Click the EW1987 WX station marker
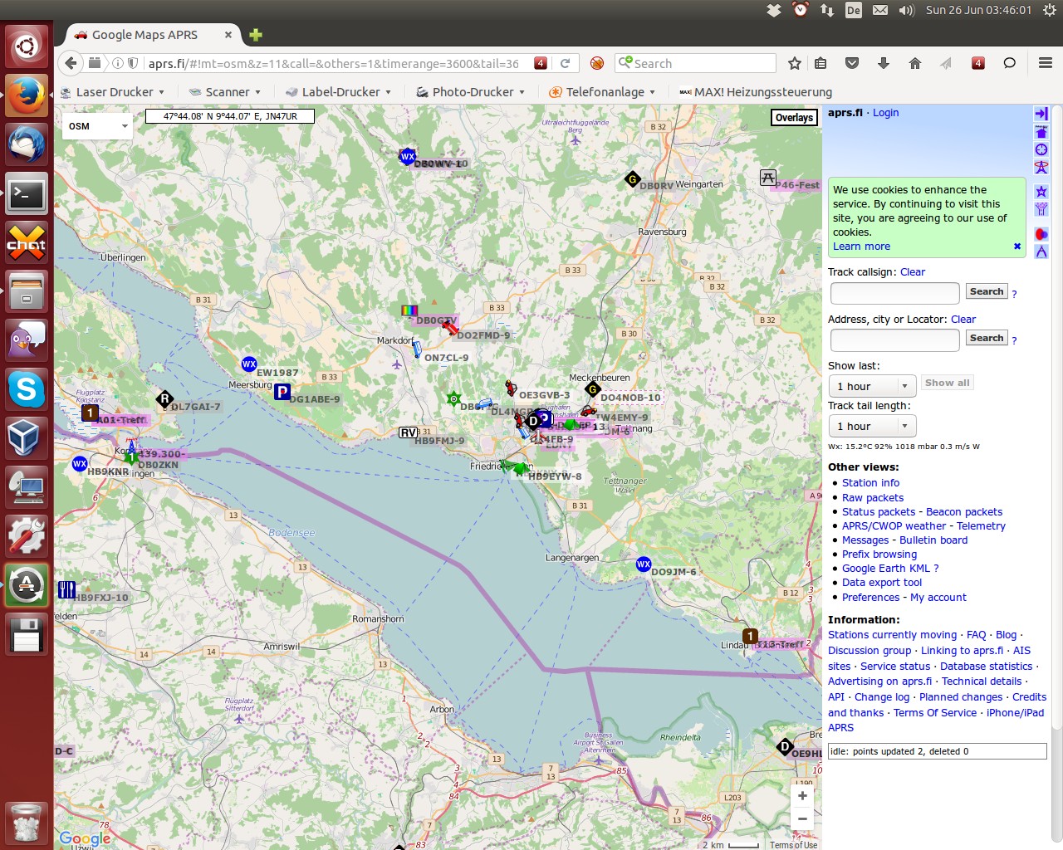The width and height of the screenshot is (1063, 850). (248, 364)
